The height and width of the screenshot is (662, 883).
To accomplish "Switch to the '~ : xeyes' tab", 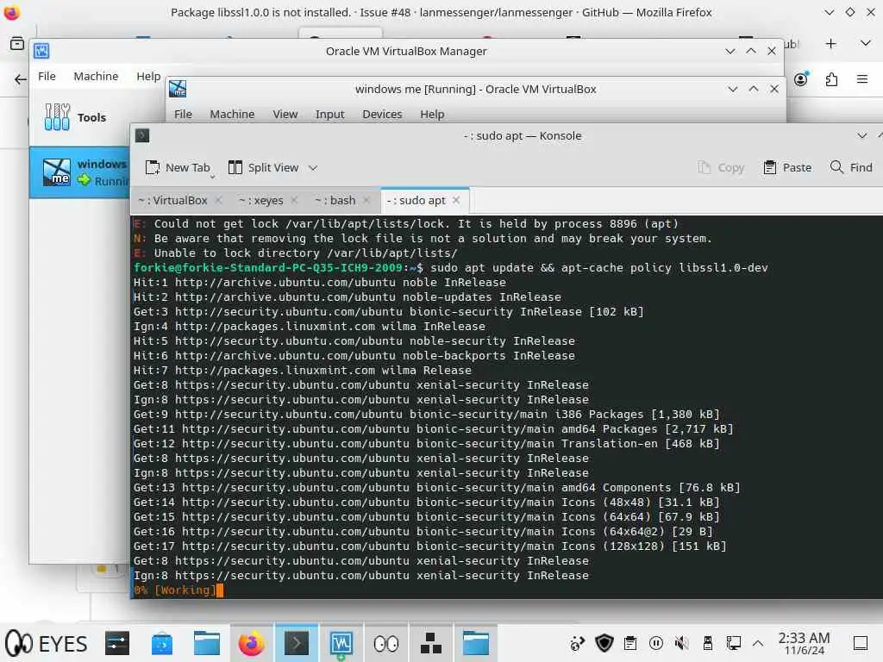I will pyautogui.click(x=261, y=200).
